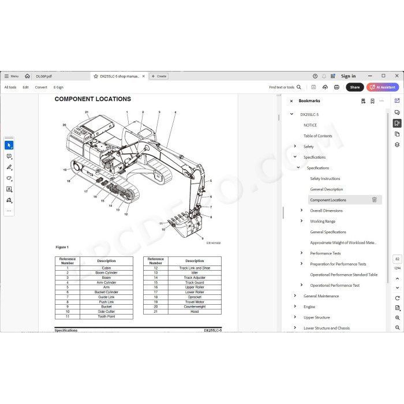Expand Preparation for Performance Tests bookmark
Image resolution: width=404 pixels, height=404 pixels.
(301, 264)
